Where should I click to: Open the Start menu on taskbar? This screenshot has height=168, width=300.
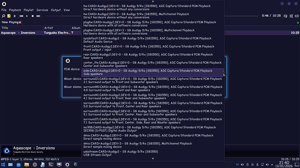coord(3,165)
